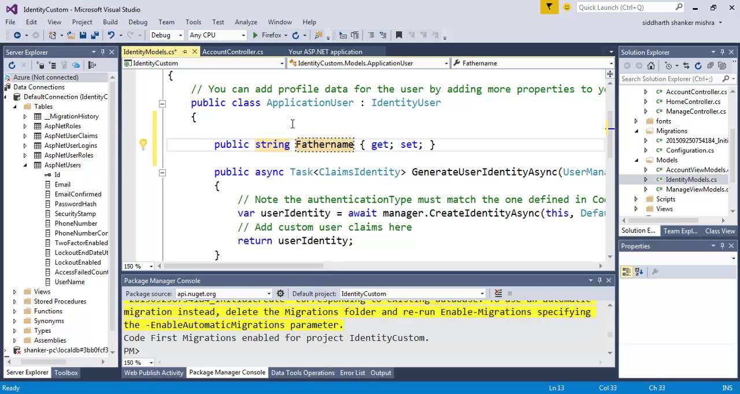Viewport: 740px width, 394px height.
Task: Toggle auto-hide pin on Server Explorer
Action: [103, 52]
